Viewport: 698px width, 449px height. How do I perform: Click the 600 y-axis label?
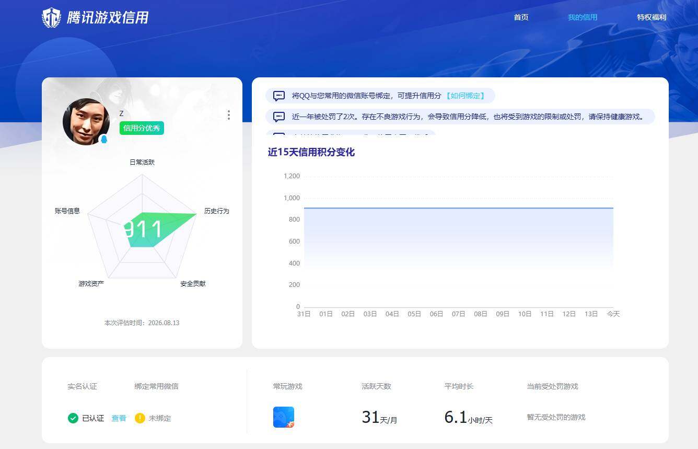click(294, 241)
